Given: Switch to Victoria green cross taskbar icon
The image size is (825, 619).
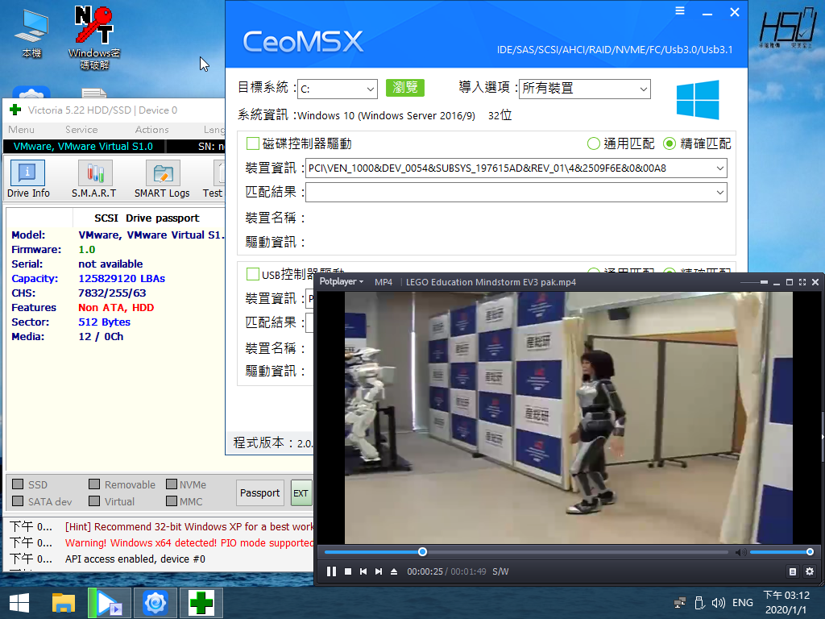Looking at the screenshot, I should [x=201, y=603].
